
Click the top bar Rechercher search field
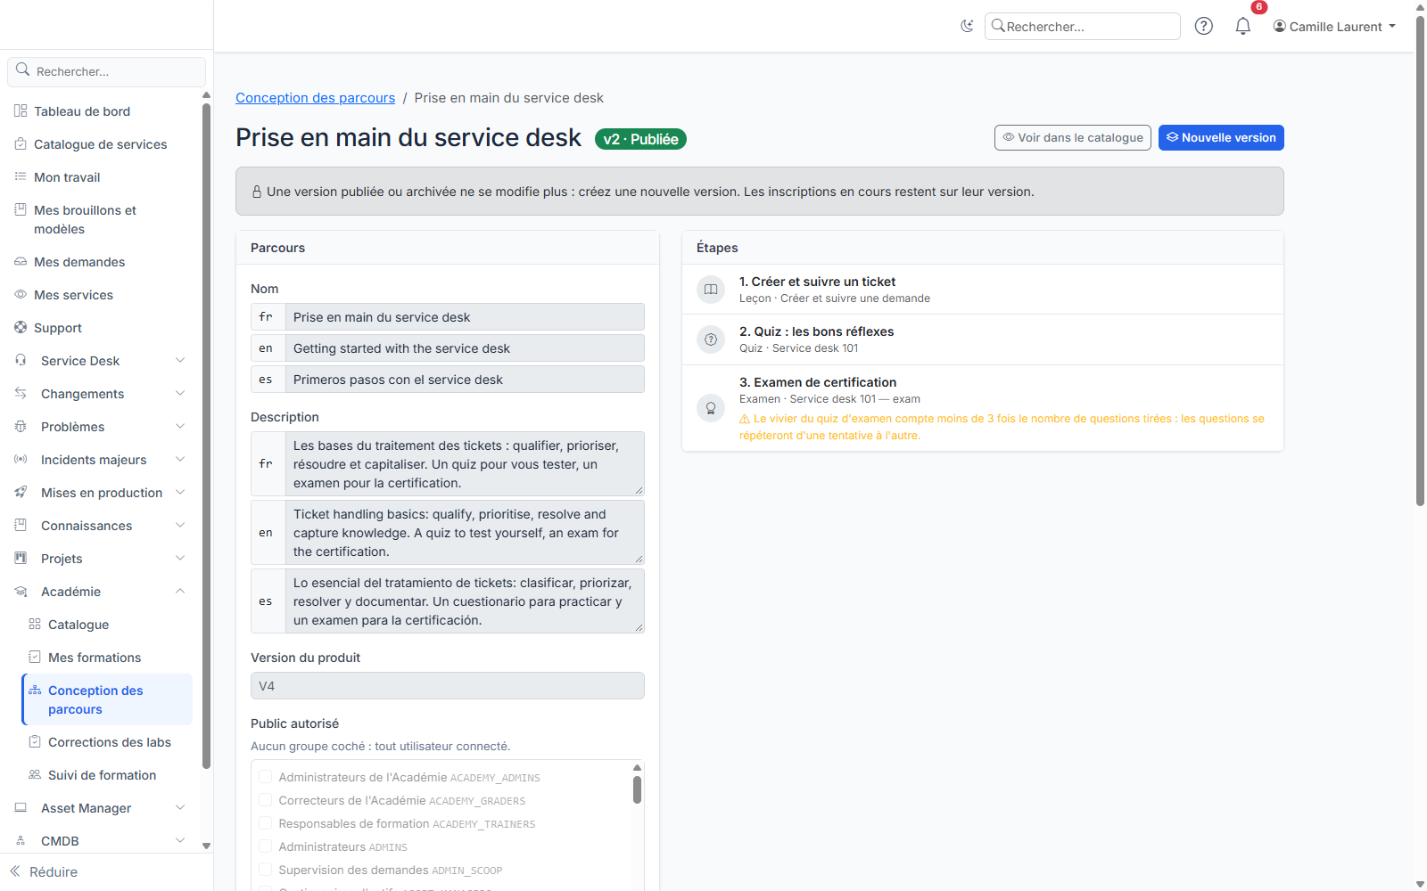(x=1083, y=27)
